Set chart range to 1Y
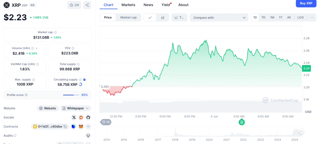The image size is (319, 144). [x=281, y=17]
